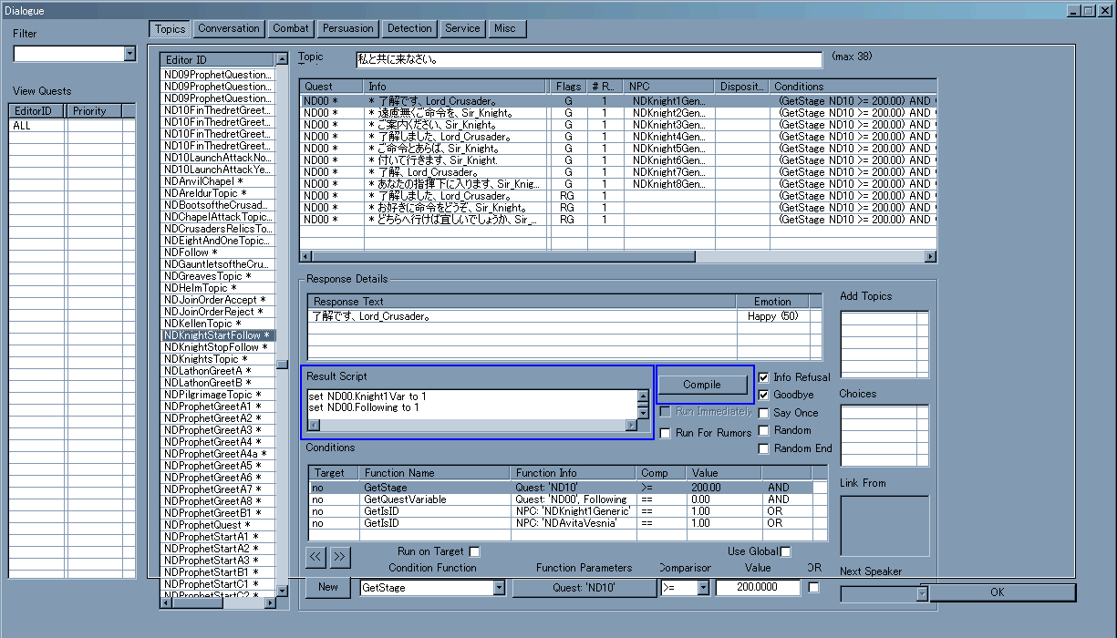1117x638 pixels.
Task: Confirm the dialog with OK
Action: 997,592
